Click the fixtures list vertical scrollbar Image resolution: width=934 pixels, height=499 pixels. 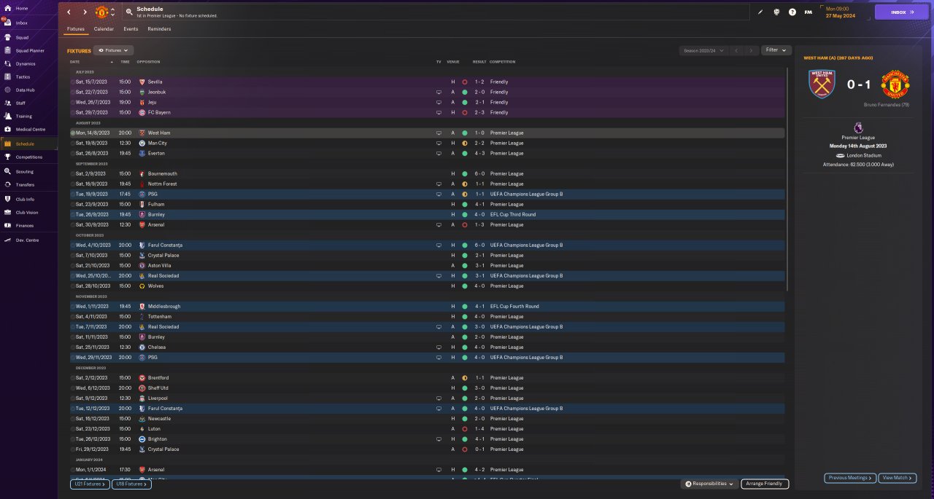[787, 178]
